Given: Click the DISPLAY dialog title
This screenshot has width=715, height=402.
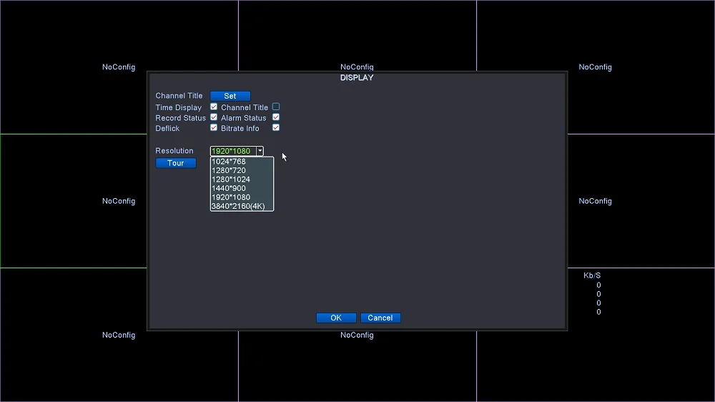Looking at the screenshot, I should coord(357,77).
